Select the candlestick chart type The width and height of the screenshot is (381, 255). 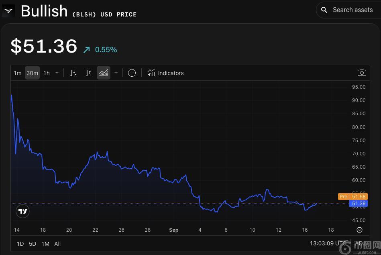pyautogui.click(x=88, y=73)
